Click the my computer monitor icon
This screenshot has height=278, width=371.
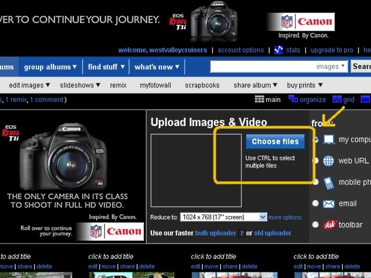tap(329, 140)
